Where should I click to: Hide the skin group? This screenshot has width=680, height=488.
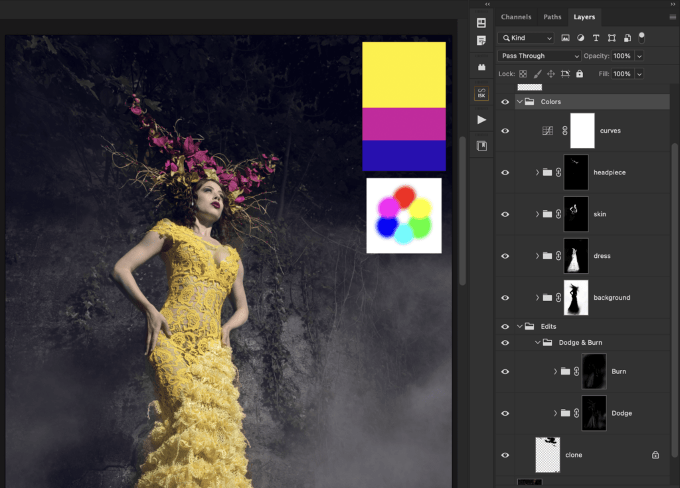[505, 214]
